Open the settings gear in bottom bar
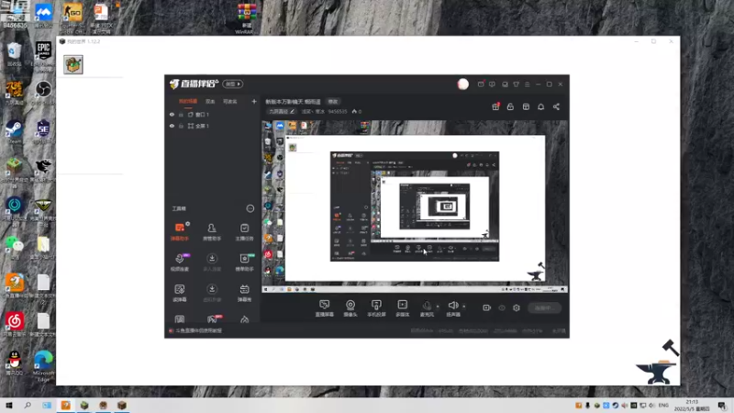The image size is (734, 413). coord(517,307)
